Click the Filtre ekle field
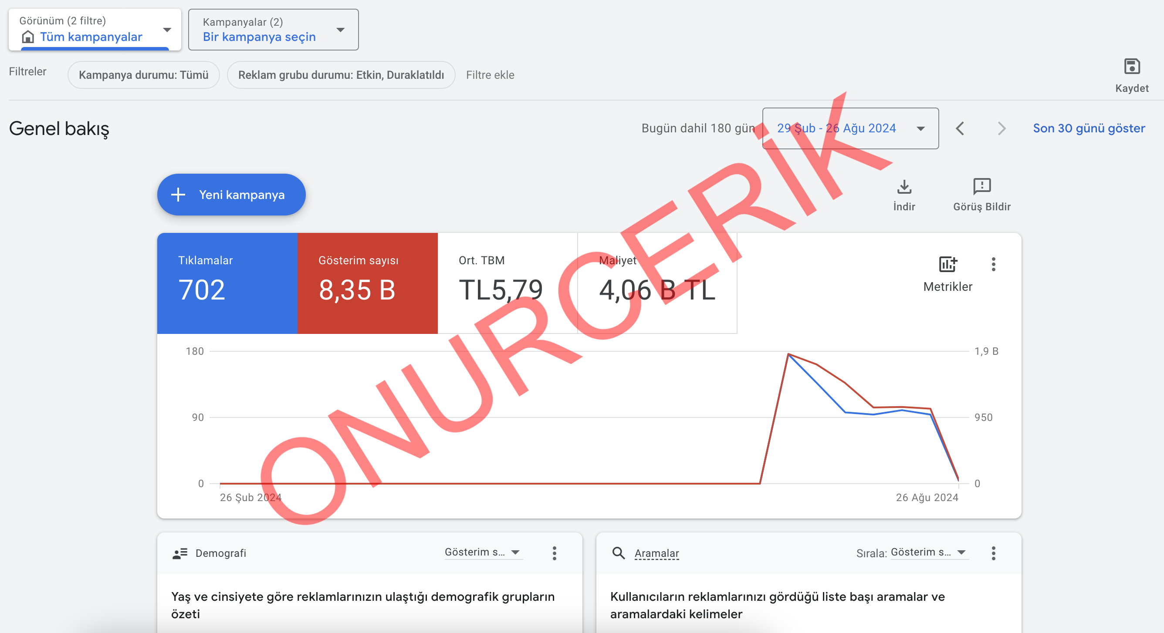This screenshot has width=1164, height=633. point(490,75)
